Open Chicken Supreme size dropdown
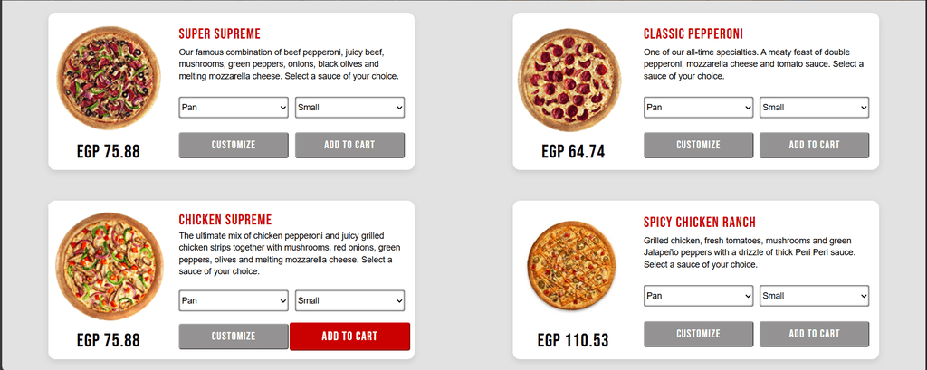 (349, 300)
